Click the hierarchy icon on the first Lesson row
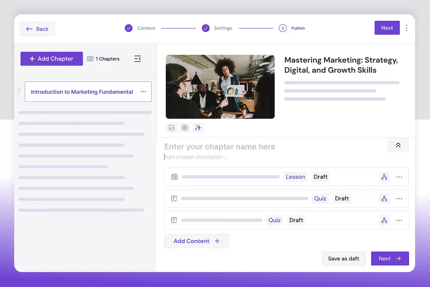The image size is (430, 287). [384, 177]
